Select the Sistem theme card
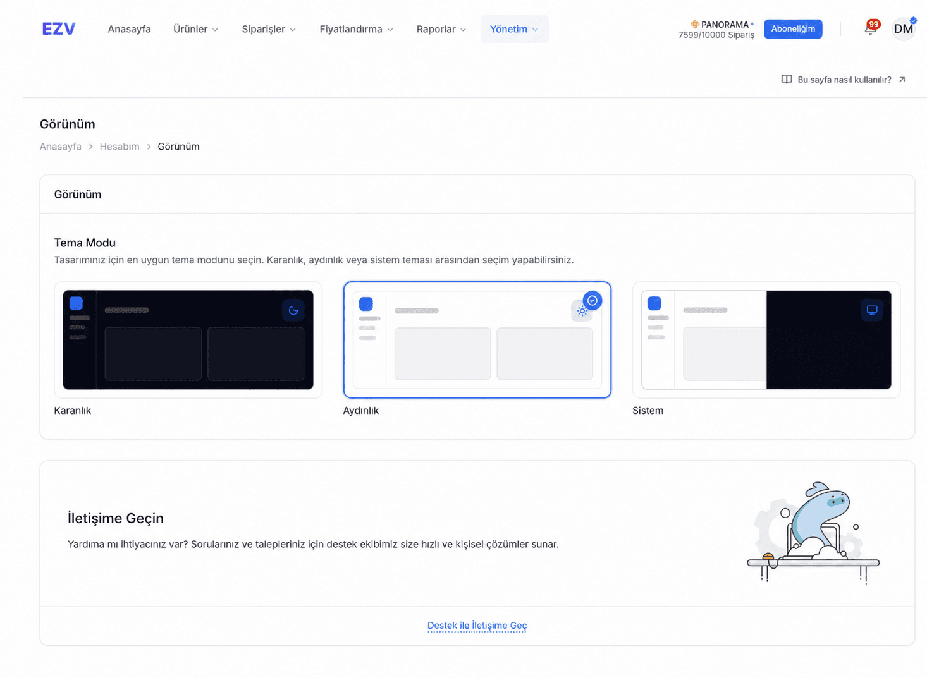 (x=766, y=340)
